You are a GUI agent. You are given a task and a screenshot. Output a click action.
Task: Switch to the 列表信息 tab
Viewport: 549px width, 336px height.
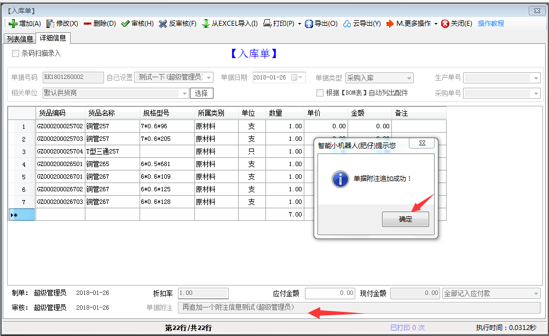19,39
